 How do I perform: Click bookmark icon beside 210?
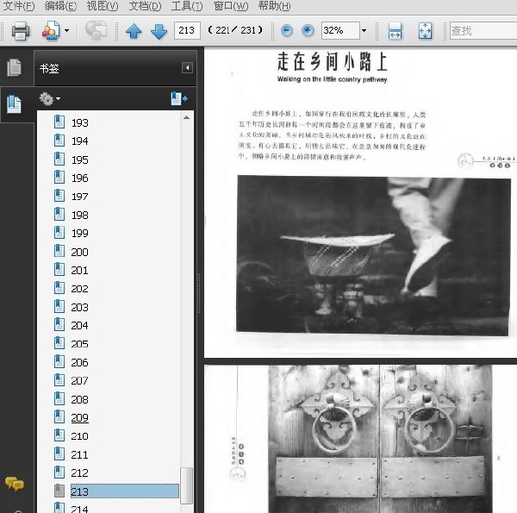coord(59,435)
